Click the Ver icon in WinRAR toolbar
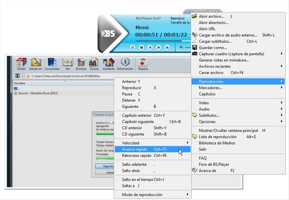This screenshot has height=200, width=289. tap(68, 64)
